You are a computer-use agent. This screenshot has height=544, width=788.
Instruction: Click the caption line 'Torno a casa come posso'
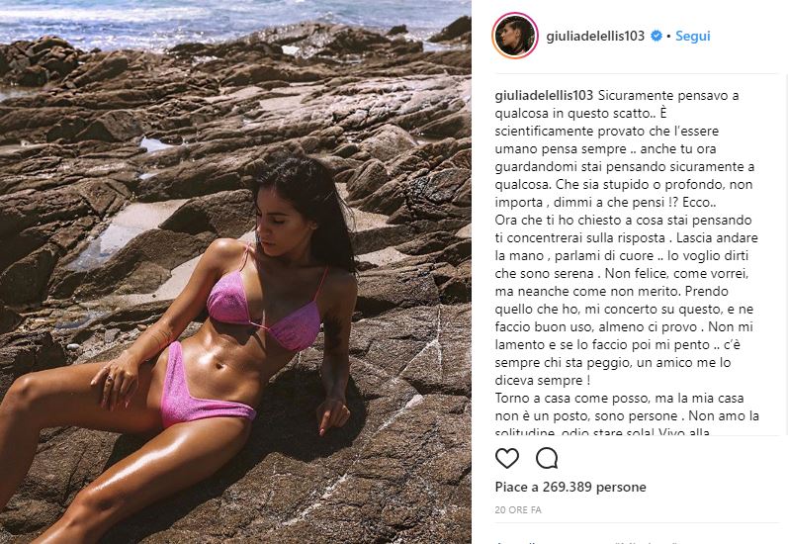point(619,399)
